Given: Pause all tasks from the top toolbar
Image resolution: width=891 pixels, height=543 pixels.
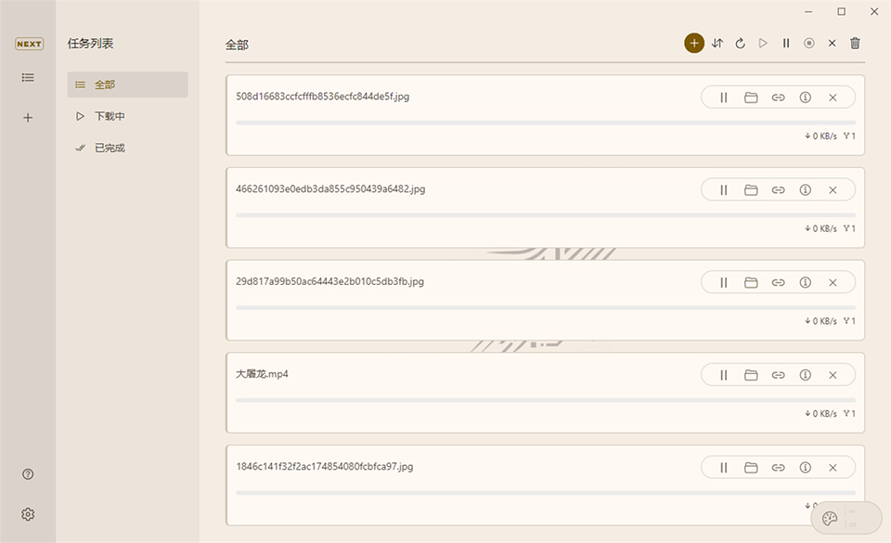Looking at the screenshot, I should click(x=786, y=44).
